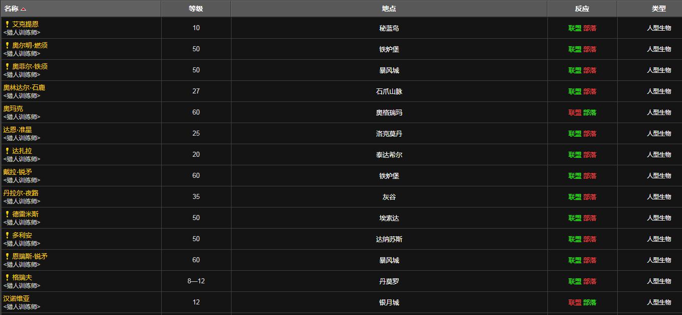Viewport: 682px width, 315px height.
Task: Click quest exclamation icon beside 奥尔明·燃须
Action: tap(7, 45)
